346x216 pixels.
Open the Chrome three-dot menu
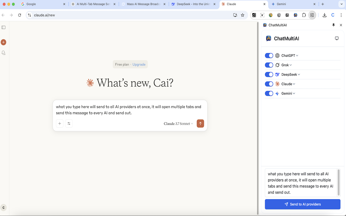point(341,15)
